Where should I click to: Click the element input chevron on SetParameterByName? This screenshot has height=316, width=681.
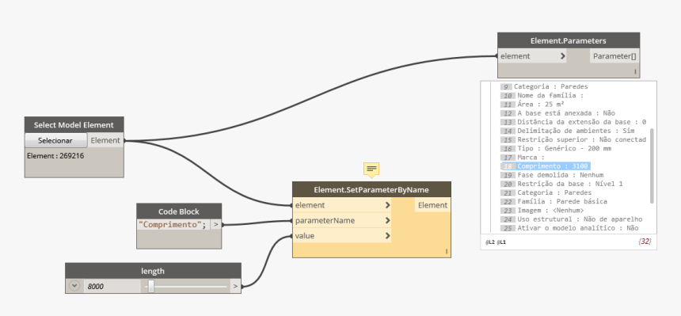[387, 205]
